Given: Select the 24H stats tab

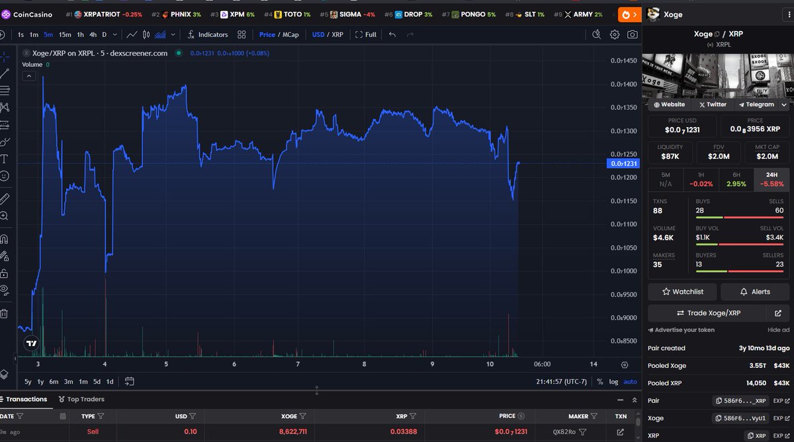Looking at the screenshot, I should (772, 180).
